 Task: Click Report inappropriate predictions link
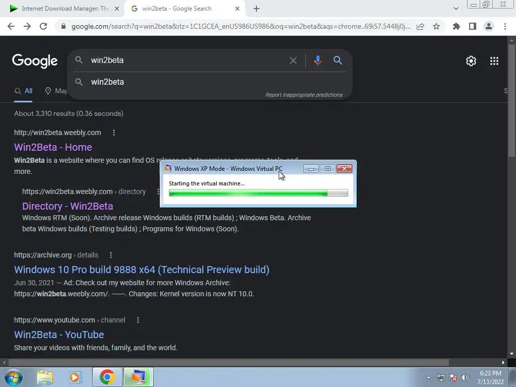coord(304,95)
